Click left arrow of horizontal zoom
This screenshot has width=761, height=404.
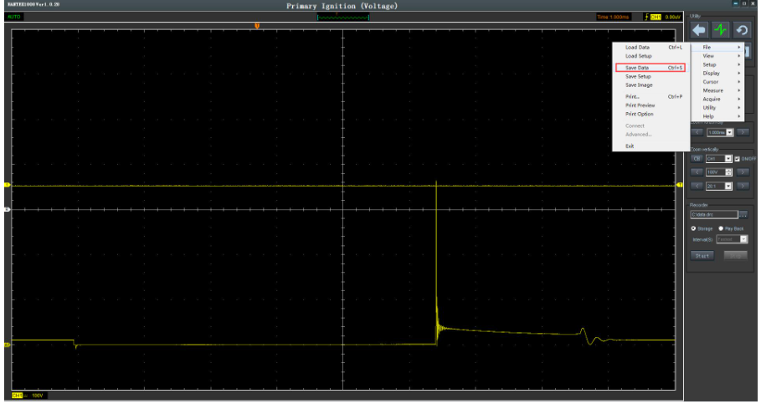(x=697, y=132)
